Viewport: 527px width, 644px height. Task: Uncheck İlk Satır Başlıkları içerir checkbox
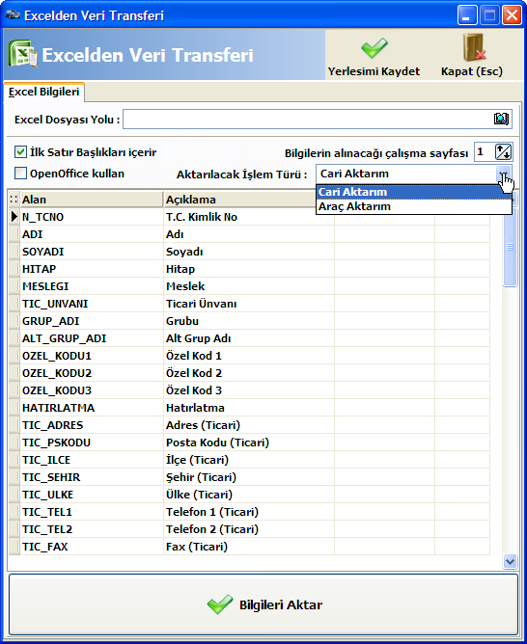click(x=20, y=152)
